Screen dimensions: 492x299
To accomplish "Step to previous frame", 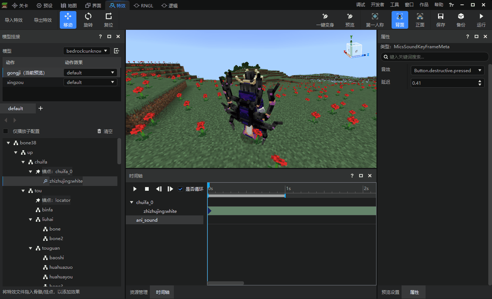I will [x=159, y=189].
